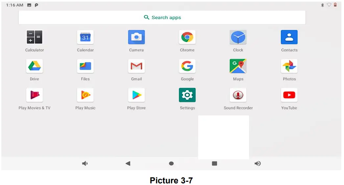Tap the Back navigation button
Viewport: 344px width, 185px height.
128,164
